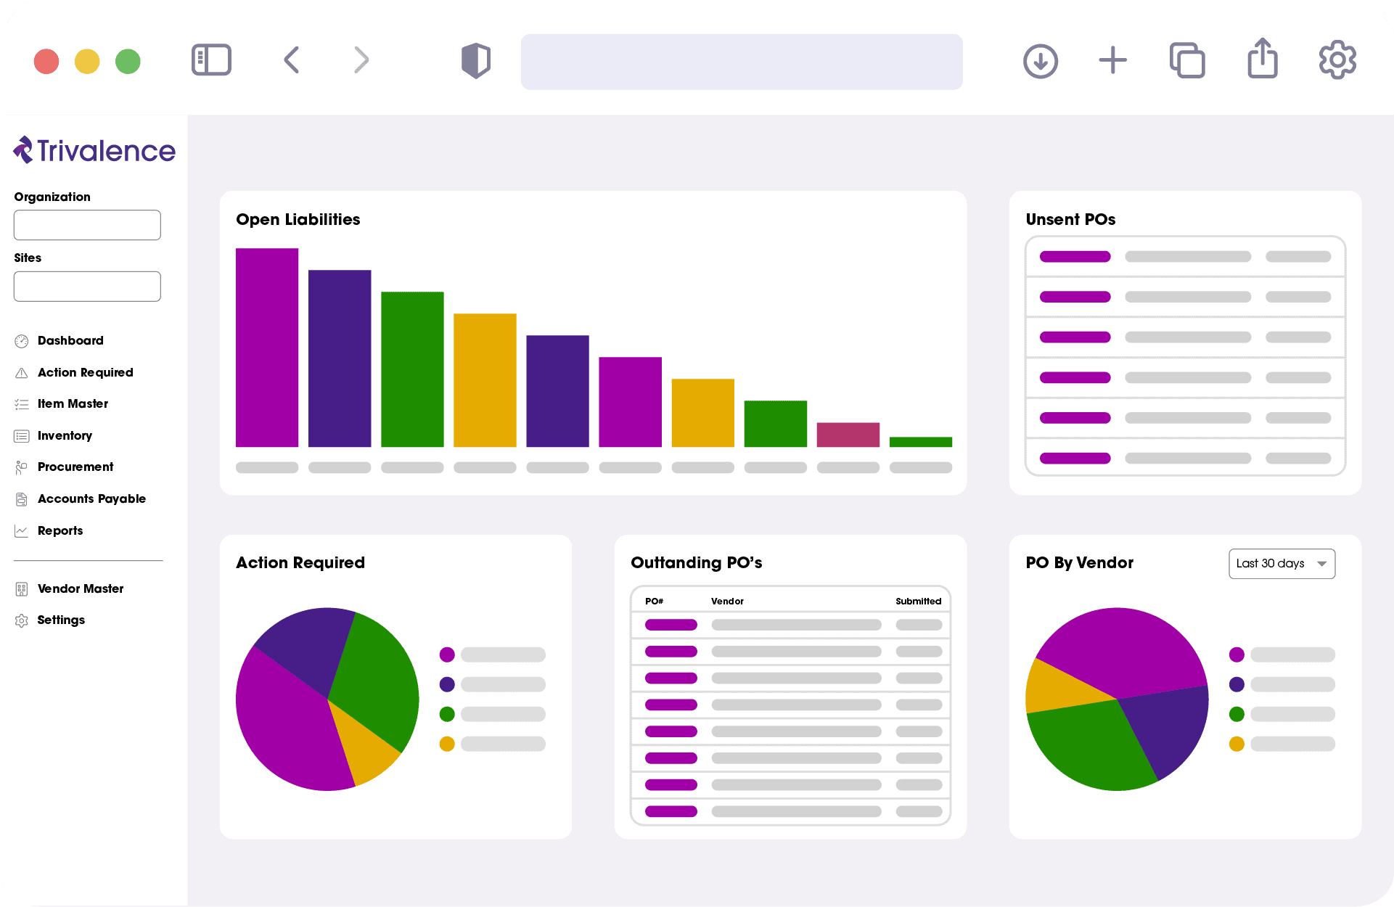
Task: Select Action Required in the sidebar
Action: point(85,372)
